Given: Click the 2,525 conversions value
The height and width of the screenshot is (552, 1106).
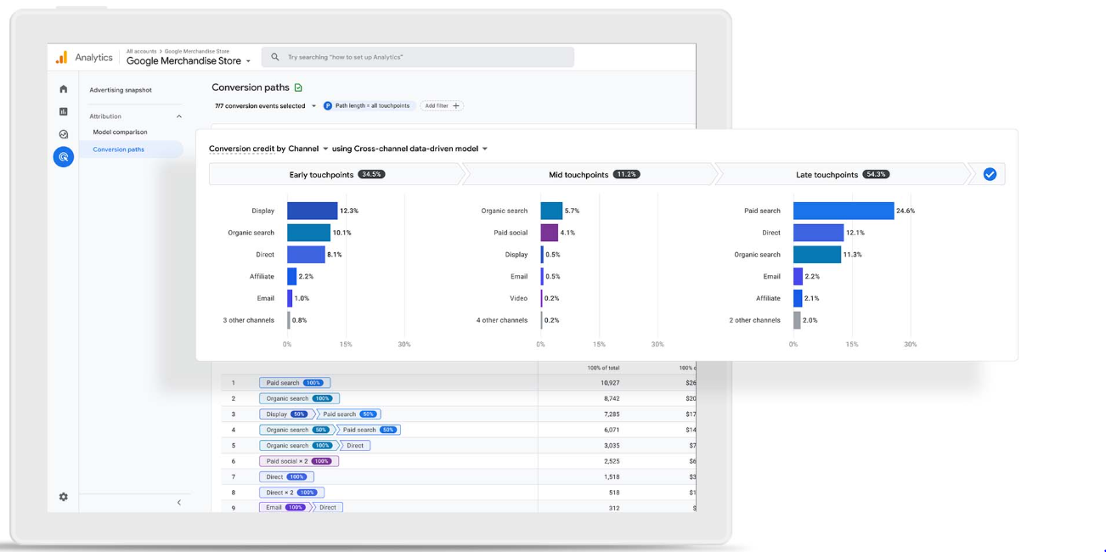Looking at the screenshot, I should coord(612,461).
